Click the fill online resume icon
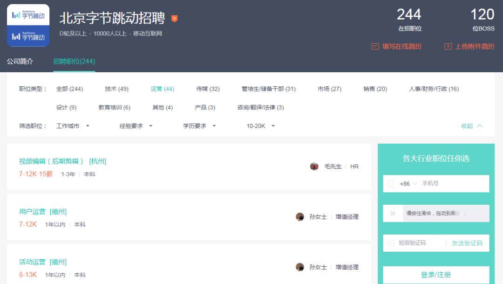The image size is (503, 284). click(x=375, y=47)
